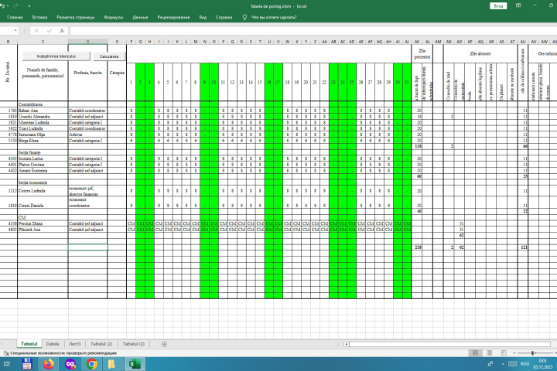Select column AK header

click(417, 42)
